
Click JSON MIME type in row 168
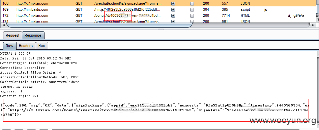(245, 3)
